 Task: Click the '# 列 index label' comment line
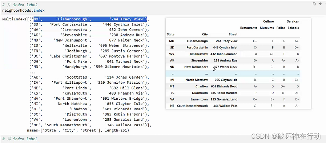click(x=20, y=139)
